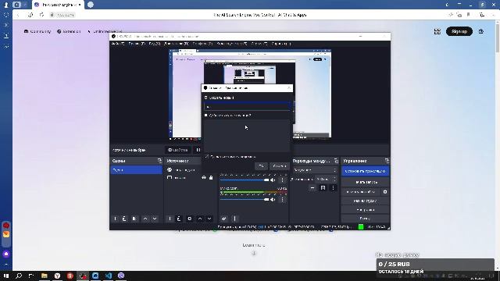This screenshot has width=500, height=281.
Task: Open purple Alice assistant in browser sidebar
Action: (6, 254)
